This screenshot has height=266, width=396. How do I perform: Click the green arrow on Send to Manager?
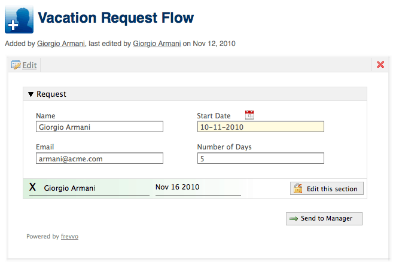(294, 219)
